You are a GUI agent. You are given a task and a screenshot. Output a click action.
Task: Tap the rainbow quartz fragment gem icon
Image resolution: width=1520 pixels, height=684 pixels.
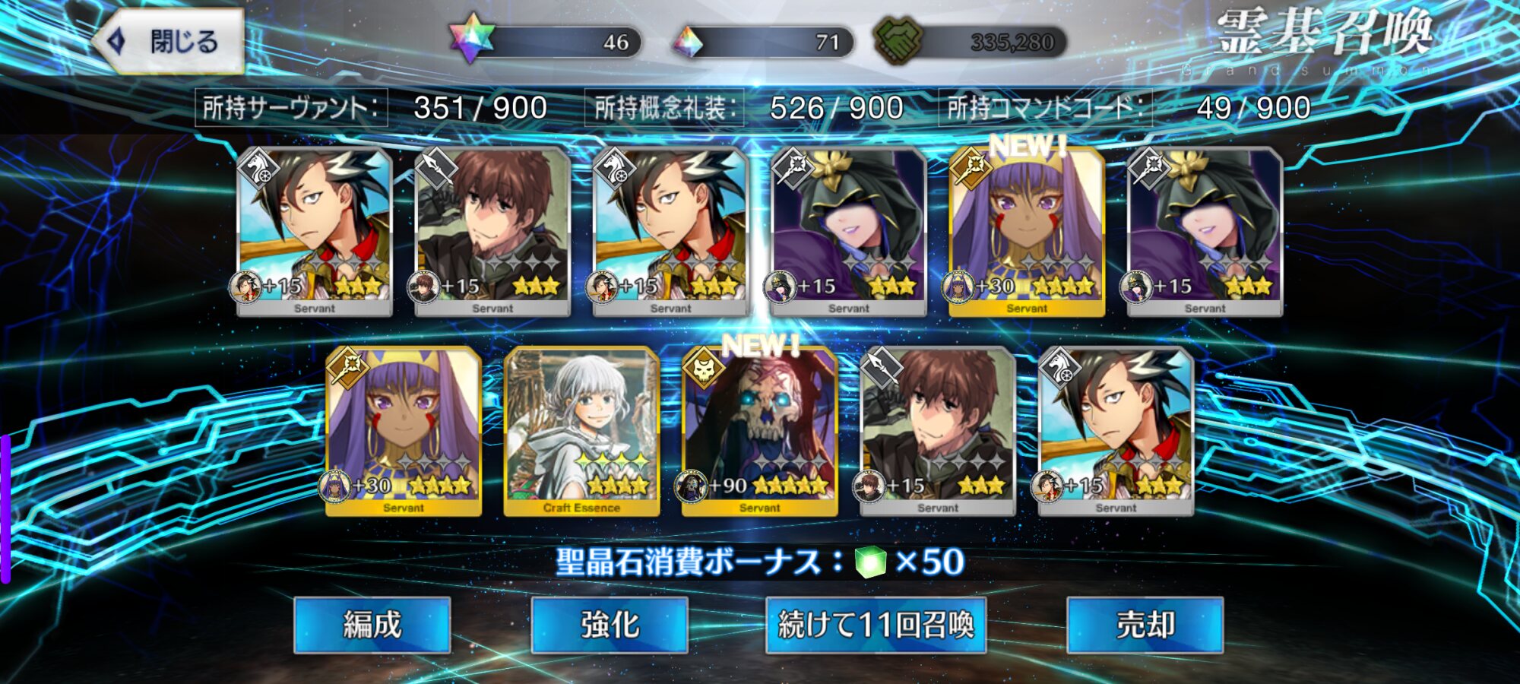point(690,43)
